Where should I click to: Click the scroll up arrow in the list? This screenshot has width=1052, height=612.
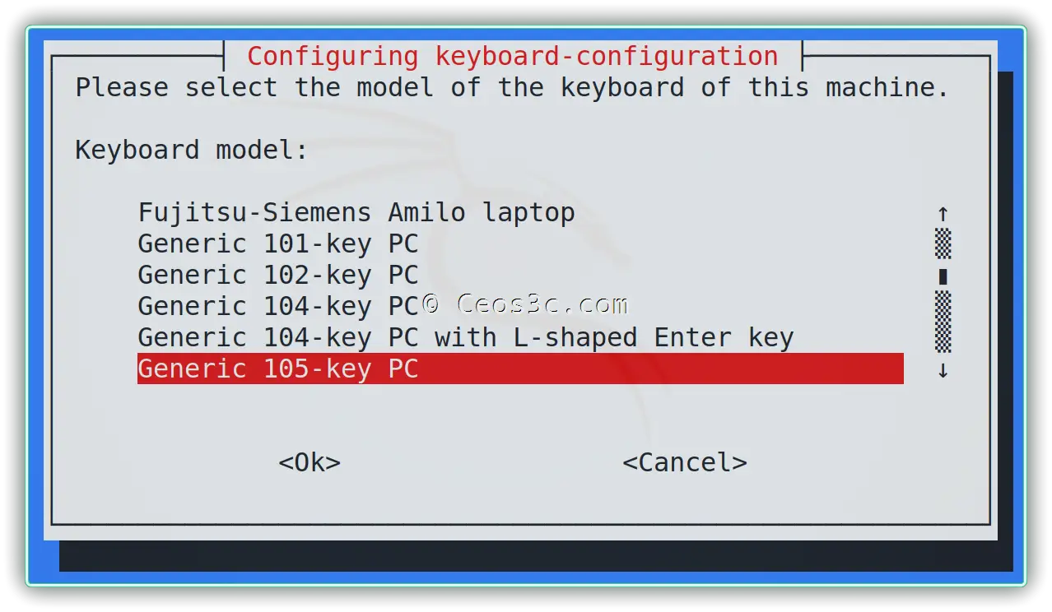943,214
